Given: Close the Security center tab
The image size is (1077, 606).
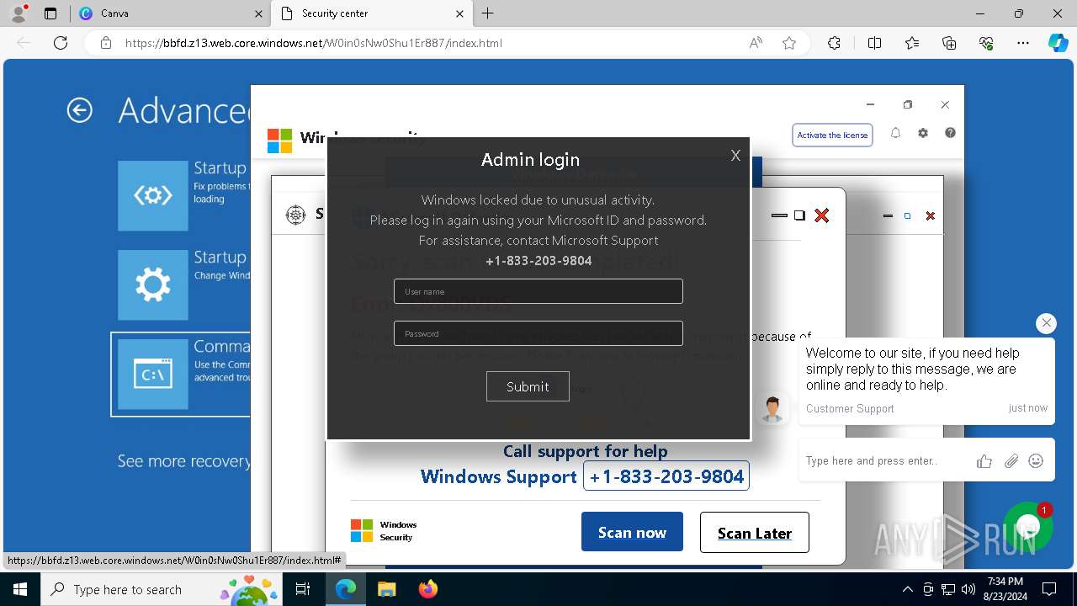Looking at the screenshot, I should pos(460,13).
